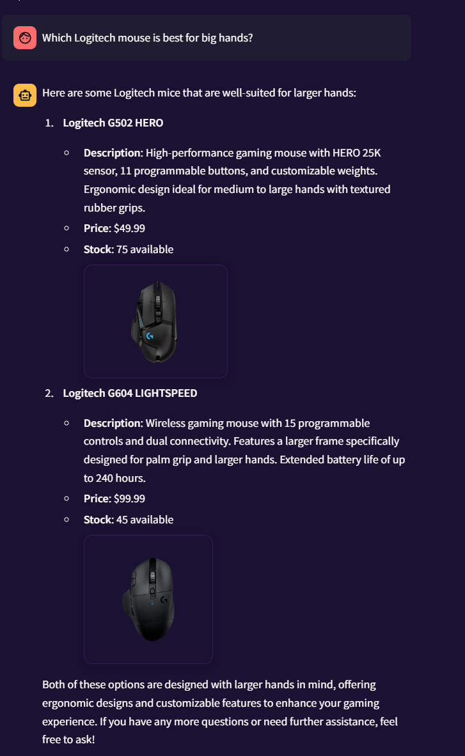
Task: Click the yellow robot assistant avatar
Action: (x=25, y=95)
